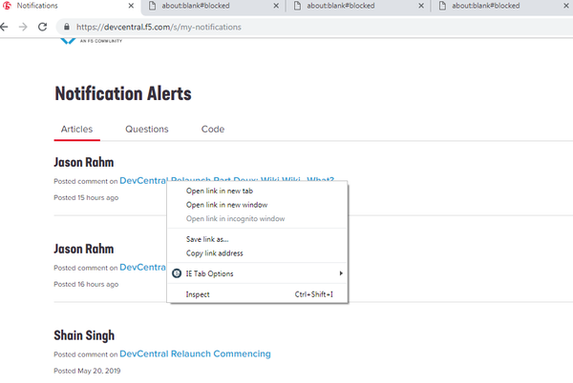Expand the IE Tab Options submenu arrow
Image resolution: width=573 pixels, height=383 pixels.
click(x=341, y=273)
